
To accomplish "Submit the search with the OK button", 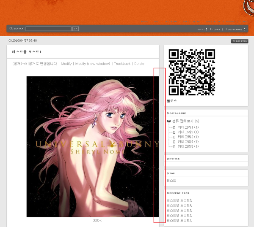I will [x=75, y=29].
